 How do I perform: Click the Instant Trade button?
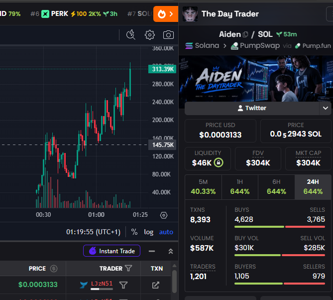pos(111,251)
